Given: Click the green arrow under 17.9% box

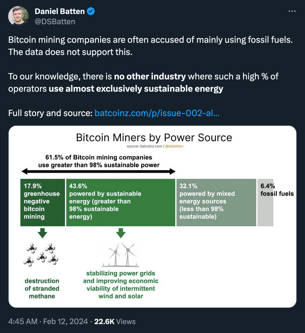Looking at the screenshot, I should (x=42, y=233).
